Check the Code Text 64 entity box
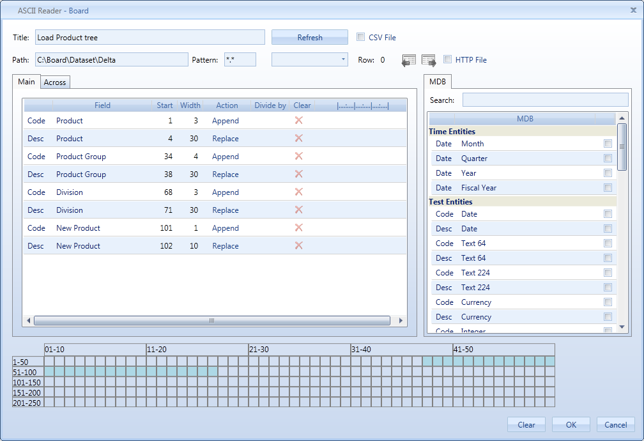Image resolution: width=644 pixels, height=441 pixels. 608,244
